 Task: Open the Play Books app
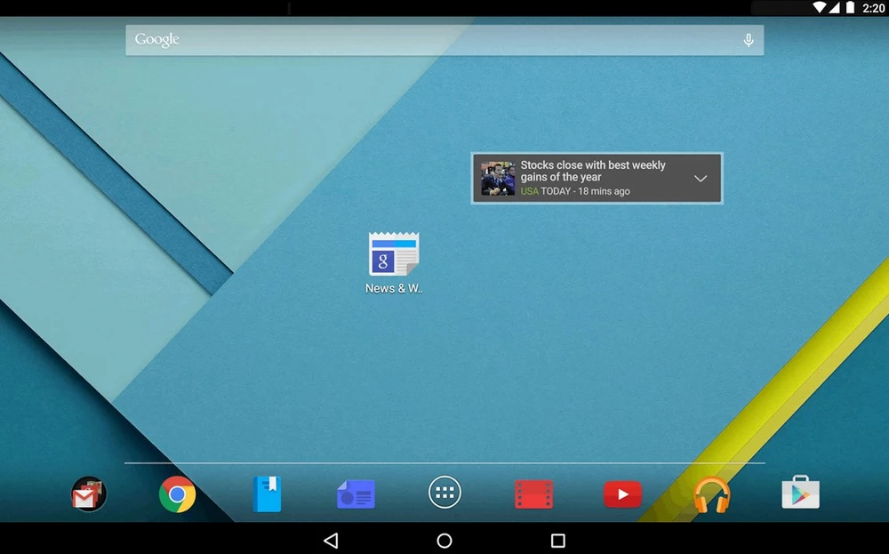(x=267, y=494)
